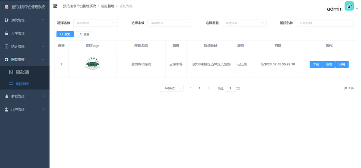Open the 选择区县 dropdown

pos(244,23)
